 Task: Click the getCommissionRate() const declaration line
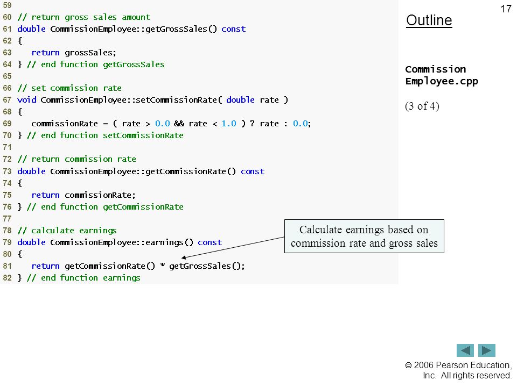click(141, 171)
